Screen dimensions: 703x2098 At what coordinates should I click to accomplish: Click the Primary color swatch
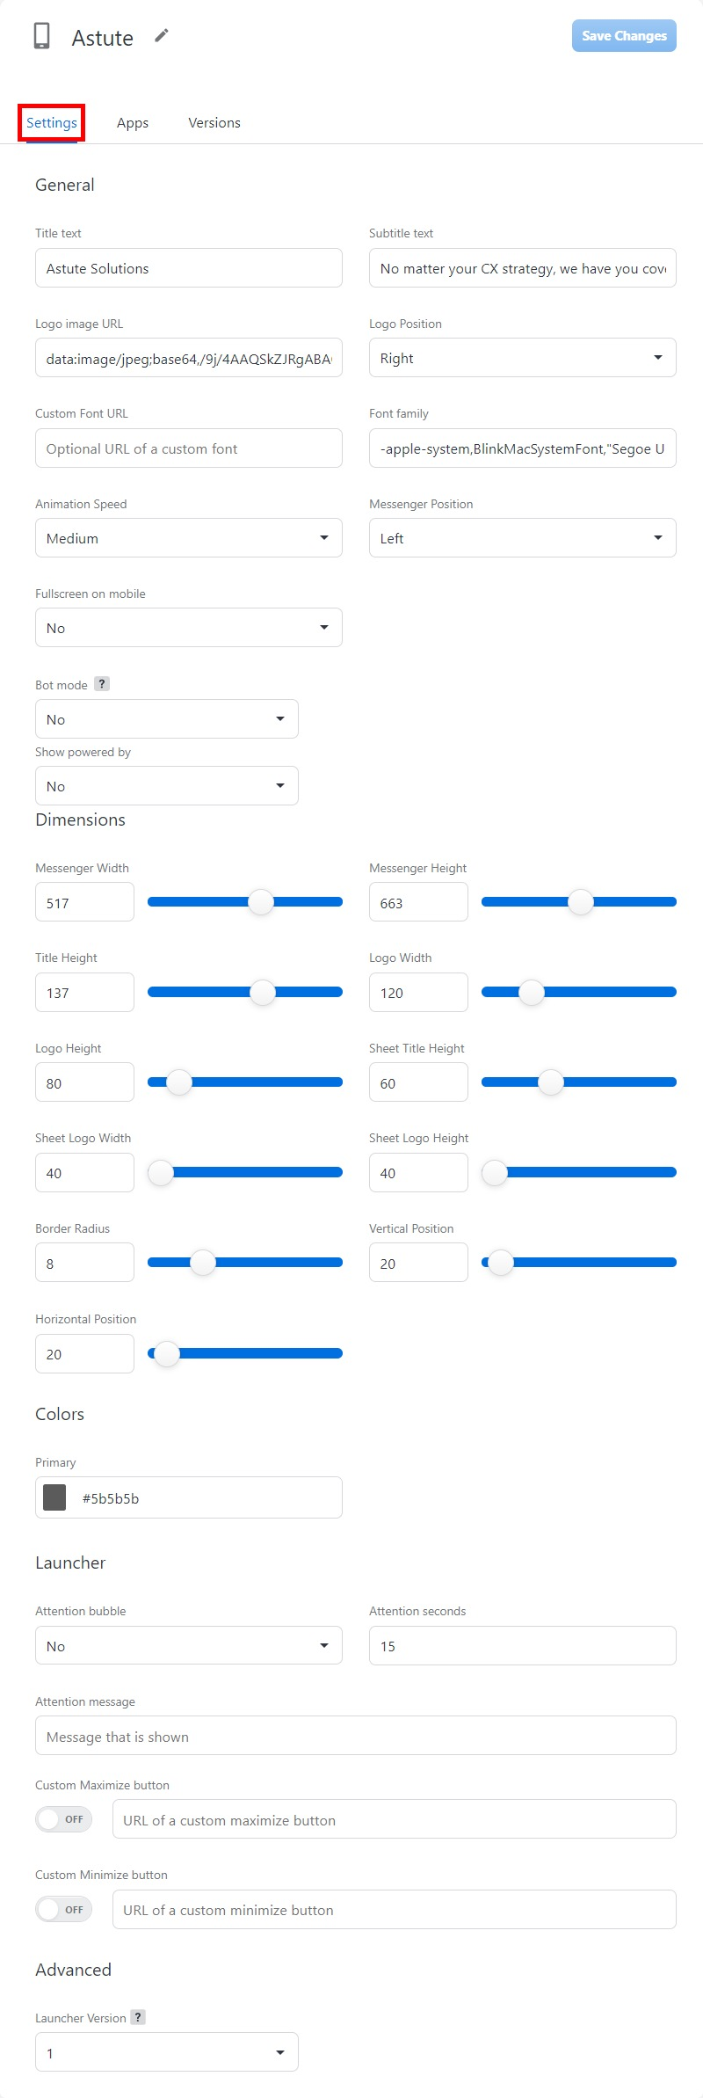tap(54, 1497)
